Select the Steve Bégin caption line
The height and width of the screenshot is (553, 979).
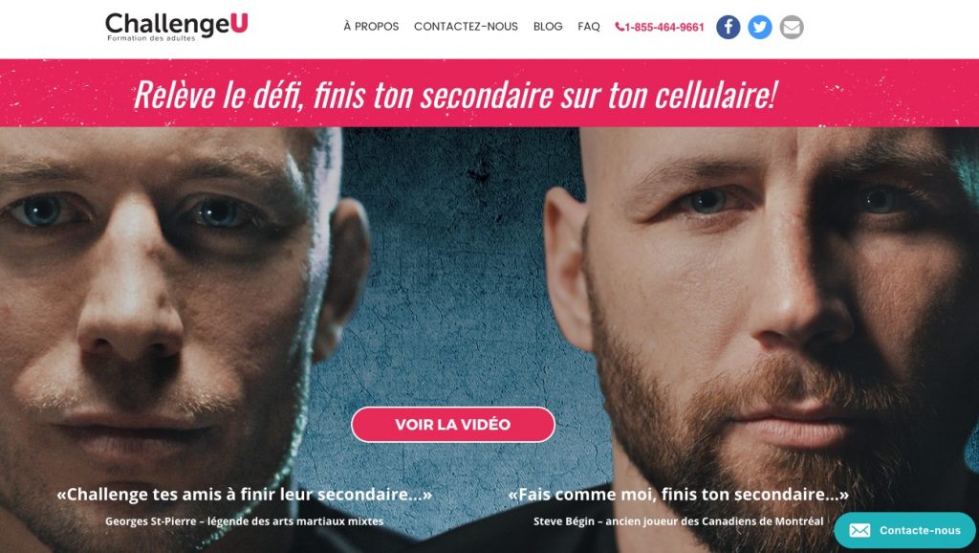(x=678, y=521)
